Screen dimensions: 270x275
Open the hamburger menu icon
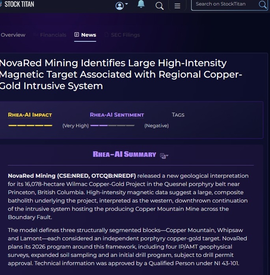(x=177, y=6)
